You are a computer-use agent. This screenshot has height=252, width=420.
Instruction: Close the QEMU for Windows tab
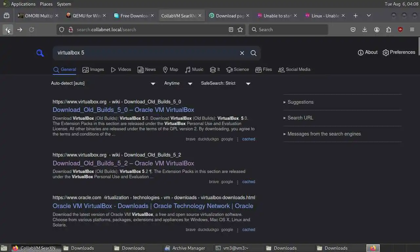coord(104,15)
